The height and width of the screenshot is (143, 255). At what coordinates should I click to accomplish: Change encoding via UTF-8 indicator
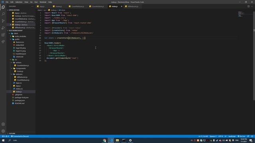[220, 136]
